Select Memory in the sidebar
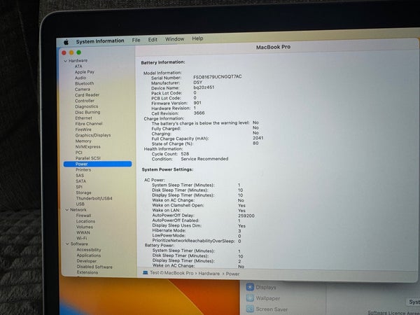The image size is (420, 315). tap(83, 141)
